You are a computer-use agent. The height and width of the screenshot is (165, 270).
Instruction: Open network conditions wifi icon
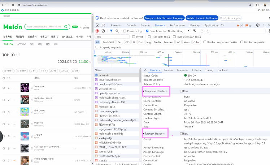coord(194,31)
